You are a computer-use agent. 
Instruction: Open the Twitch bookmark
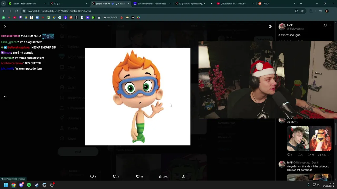coord(20,18)
